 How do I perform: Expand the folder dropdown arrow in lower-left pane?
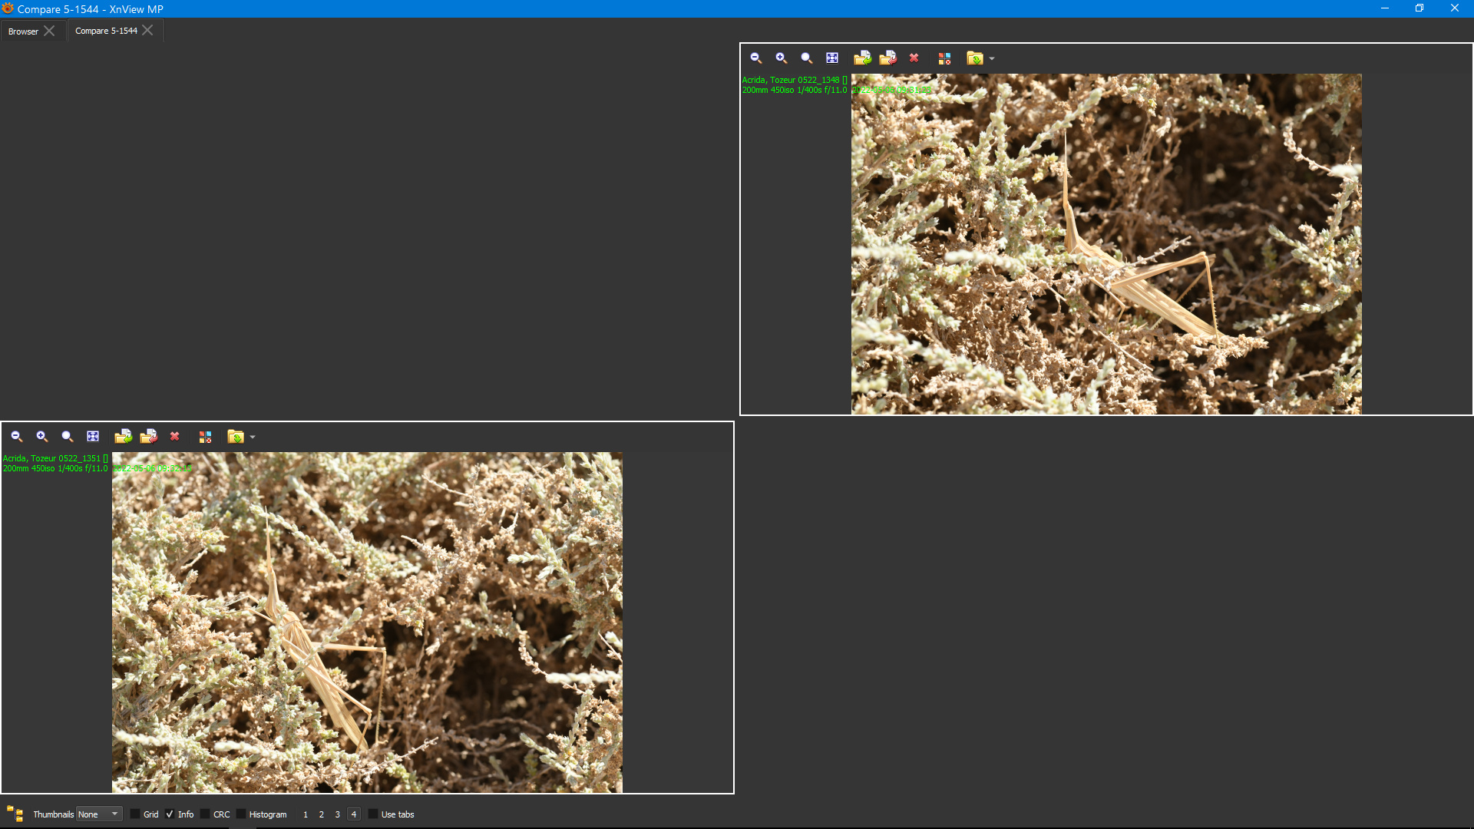click(253, 438)
